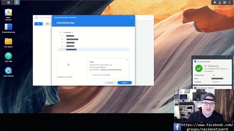The height and width of the screenshot is (131, 234).
Task: Select the 'Volume 1' tree label
Action: click(68, 32)
